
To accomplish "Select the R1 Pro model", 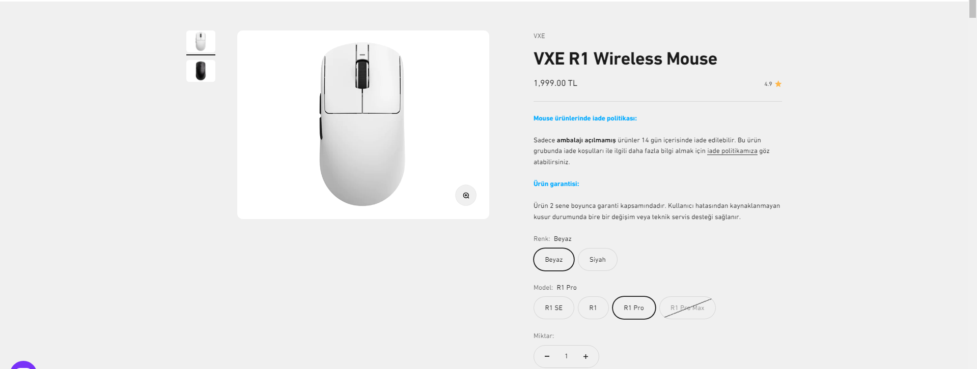I will pos(633,308).
